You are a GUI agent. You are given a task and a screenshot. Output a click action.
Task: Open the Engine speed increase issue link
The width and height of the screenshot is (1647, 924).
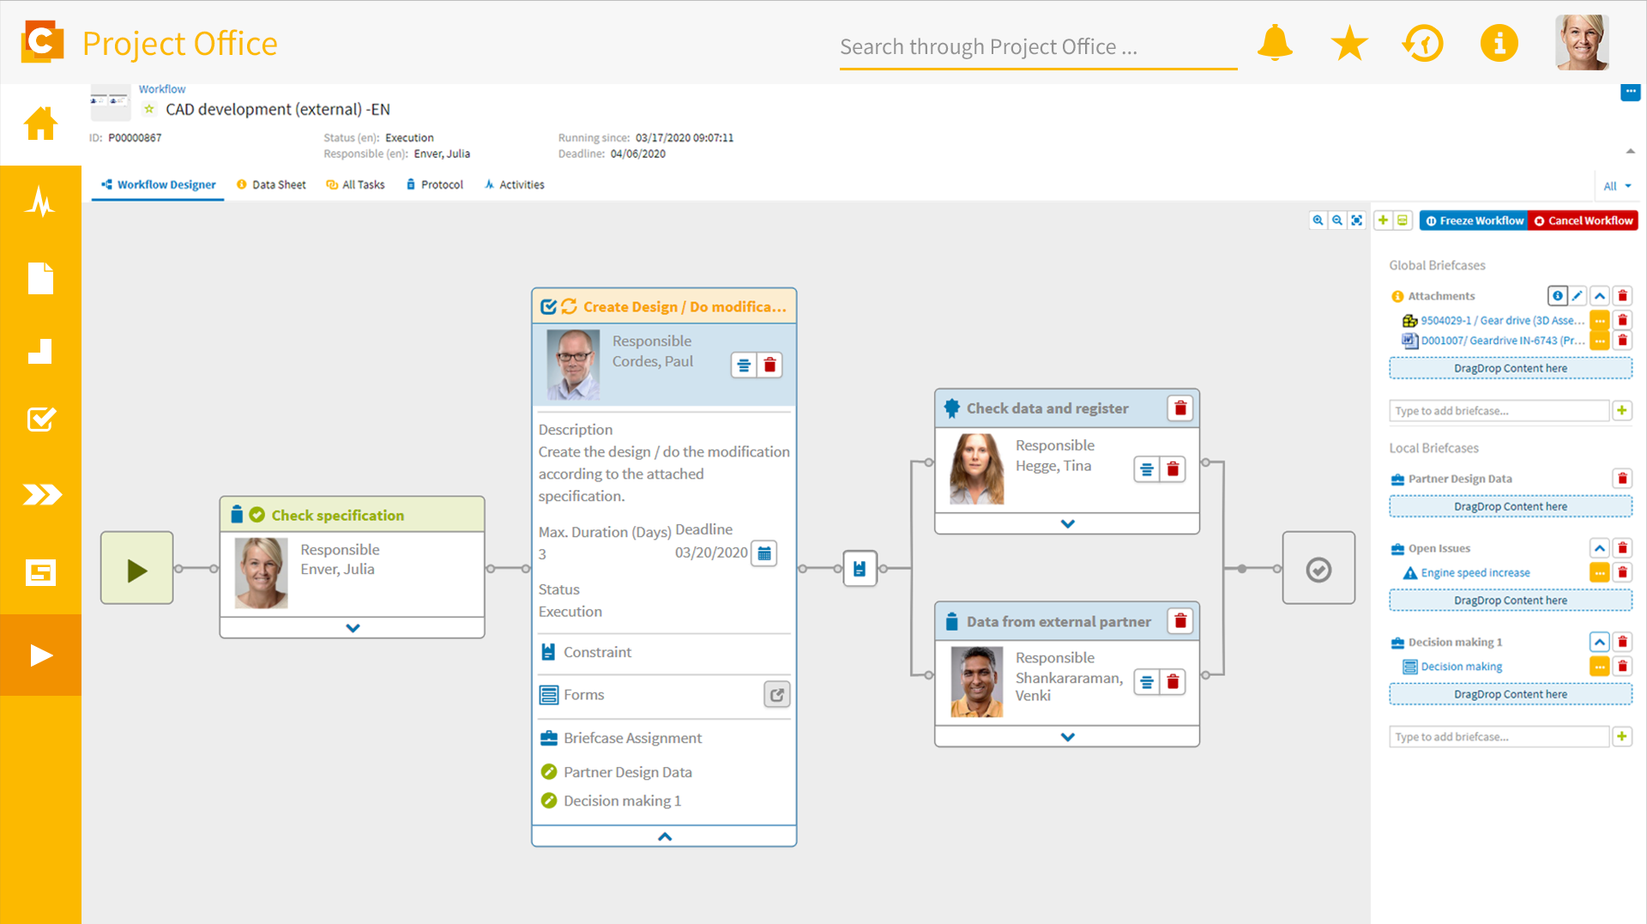[x=1474, y=572]
